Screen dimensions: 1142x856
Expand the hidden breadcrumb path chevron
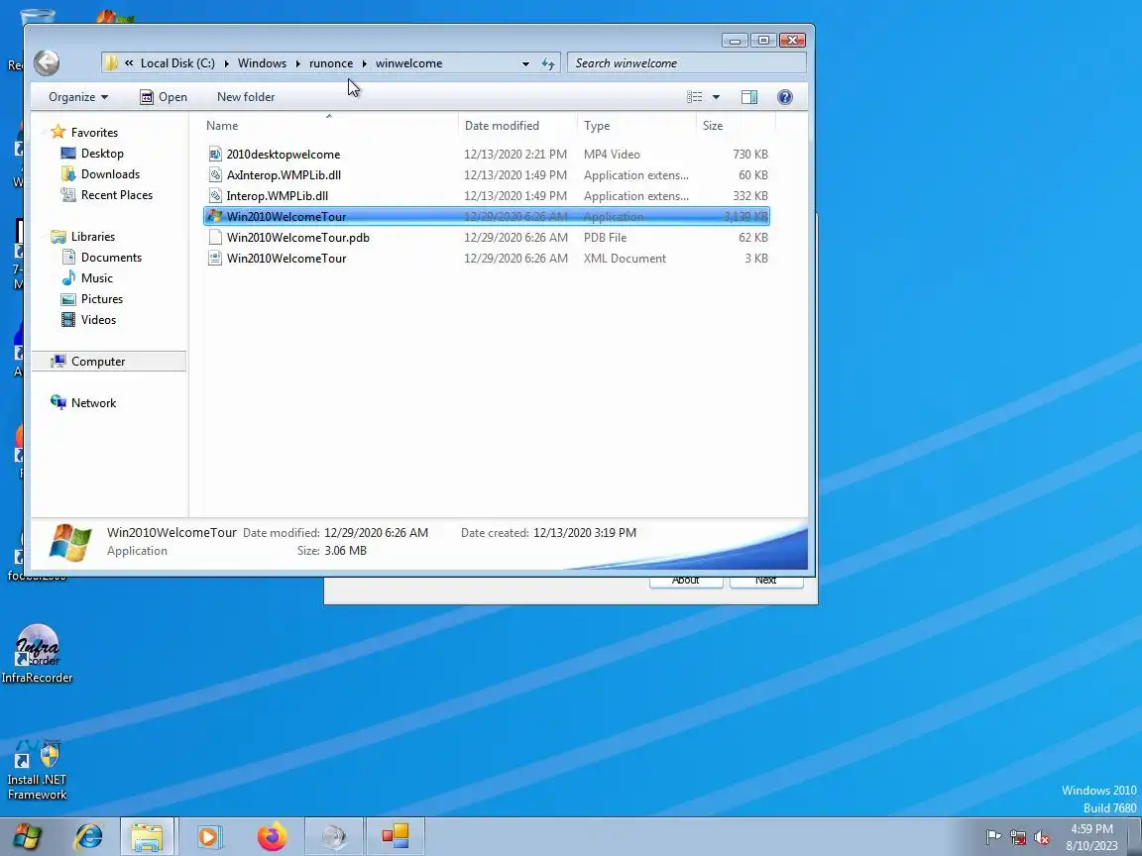coord(129,63)
